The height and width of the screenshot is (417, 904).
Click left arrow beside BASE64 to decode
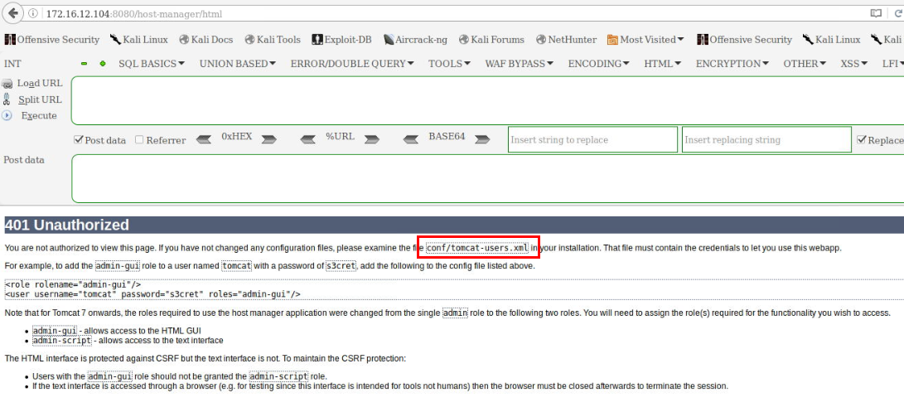point(410,139)
